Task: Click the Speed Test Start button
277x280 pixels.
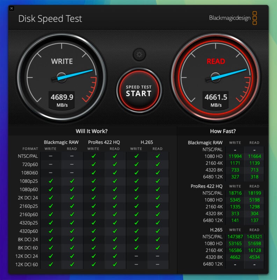Action: coord(139,91)
